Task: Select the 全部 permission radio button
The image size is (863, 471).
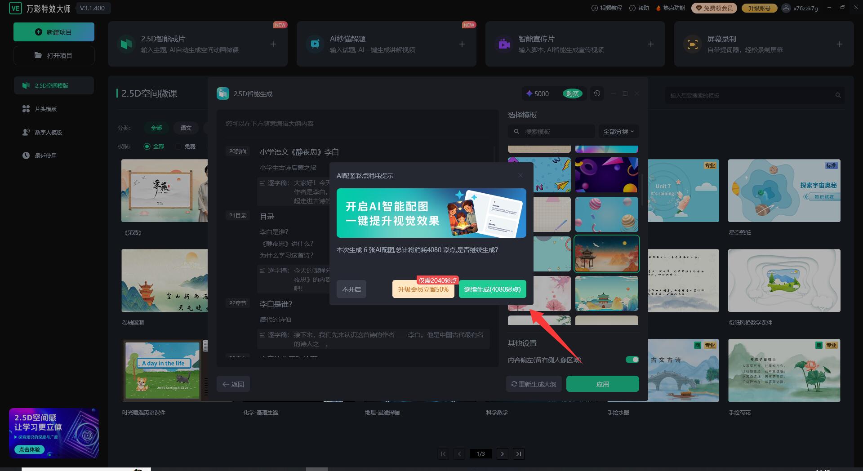Action: 147,147
